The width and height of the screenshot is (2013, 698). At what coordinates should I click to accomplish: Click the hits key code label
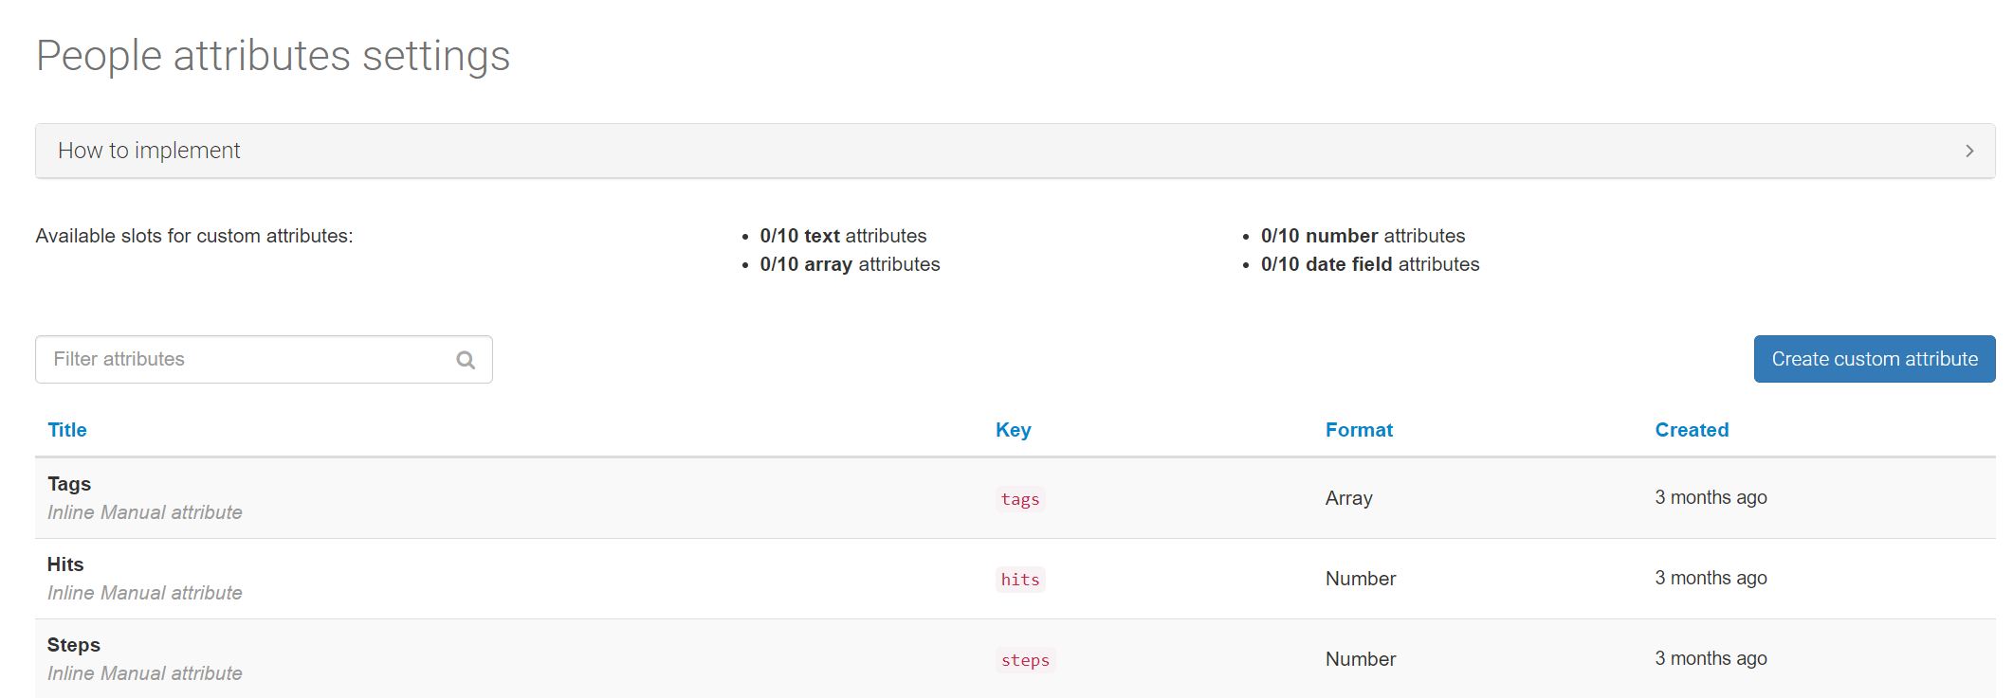(1020, 580)
